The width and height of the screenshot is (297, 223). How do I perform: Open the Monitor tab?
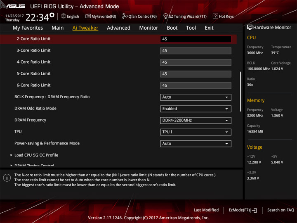click(x=148, y=28)
